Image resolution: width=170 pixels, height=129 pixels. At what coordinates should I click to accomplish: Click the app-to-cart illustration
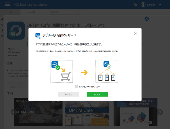[61, 71]
